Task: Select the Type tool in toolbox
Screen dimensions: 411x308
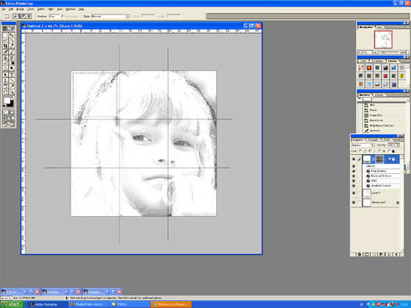Action: point(12,75)
